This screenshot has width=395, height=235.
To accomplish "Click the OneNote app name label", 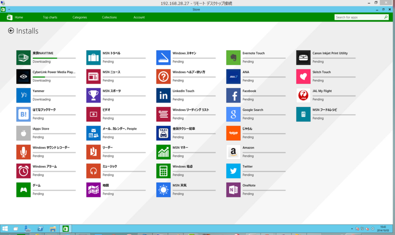I will 249,185.
